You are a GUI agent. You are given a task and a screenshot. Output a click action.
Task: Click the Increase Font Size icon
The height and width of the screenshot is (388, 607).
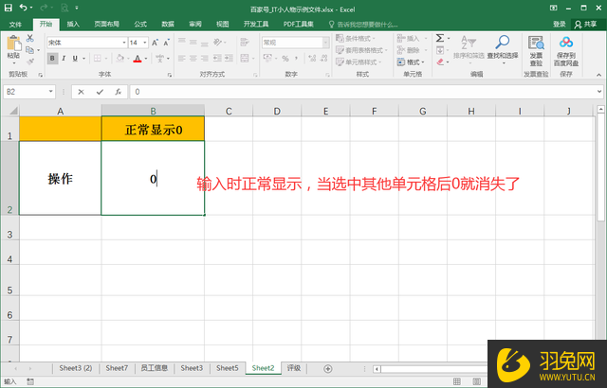click(x=155, y=43)
